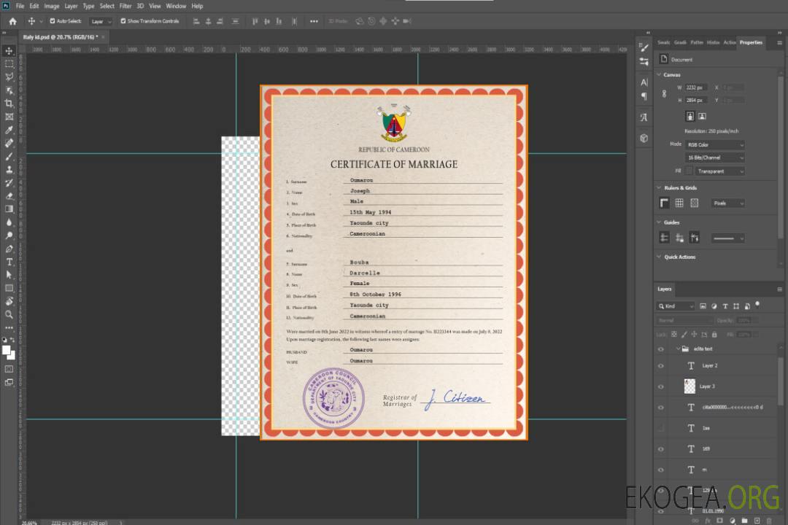Select the Brush tool

coord(9,156)
